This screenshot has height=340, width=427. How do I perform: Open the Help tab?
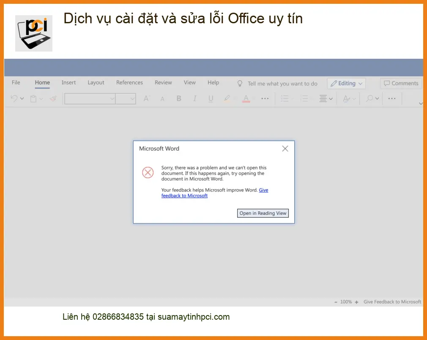[213, 82]
